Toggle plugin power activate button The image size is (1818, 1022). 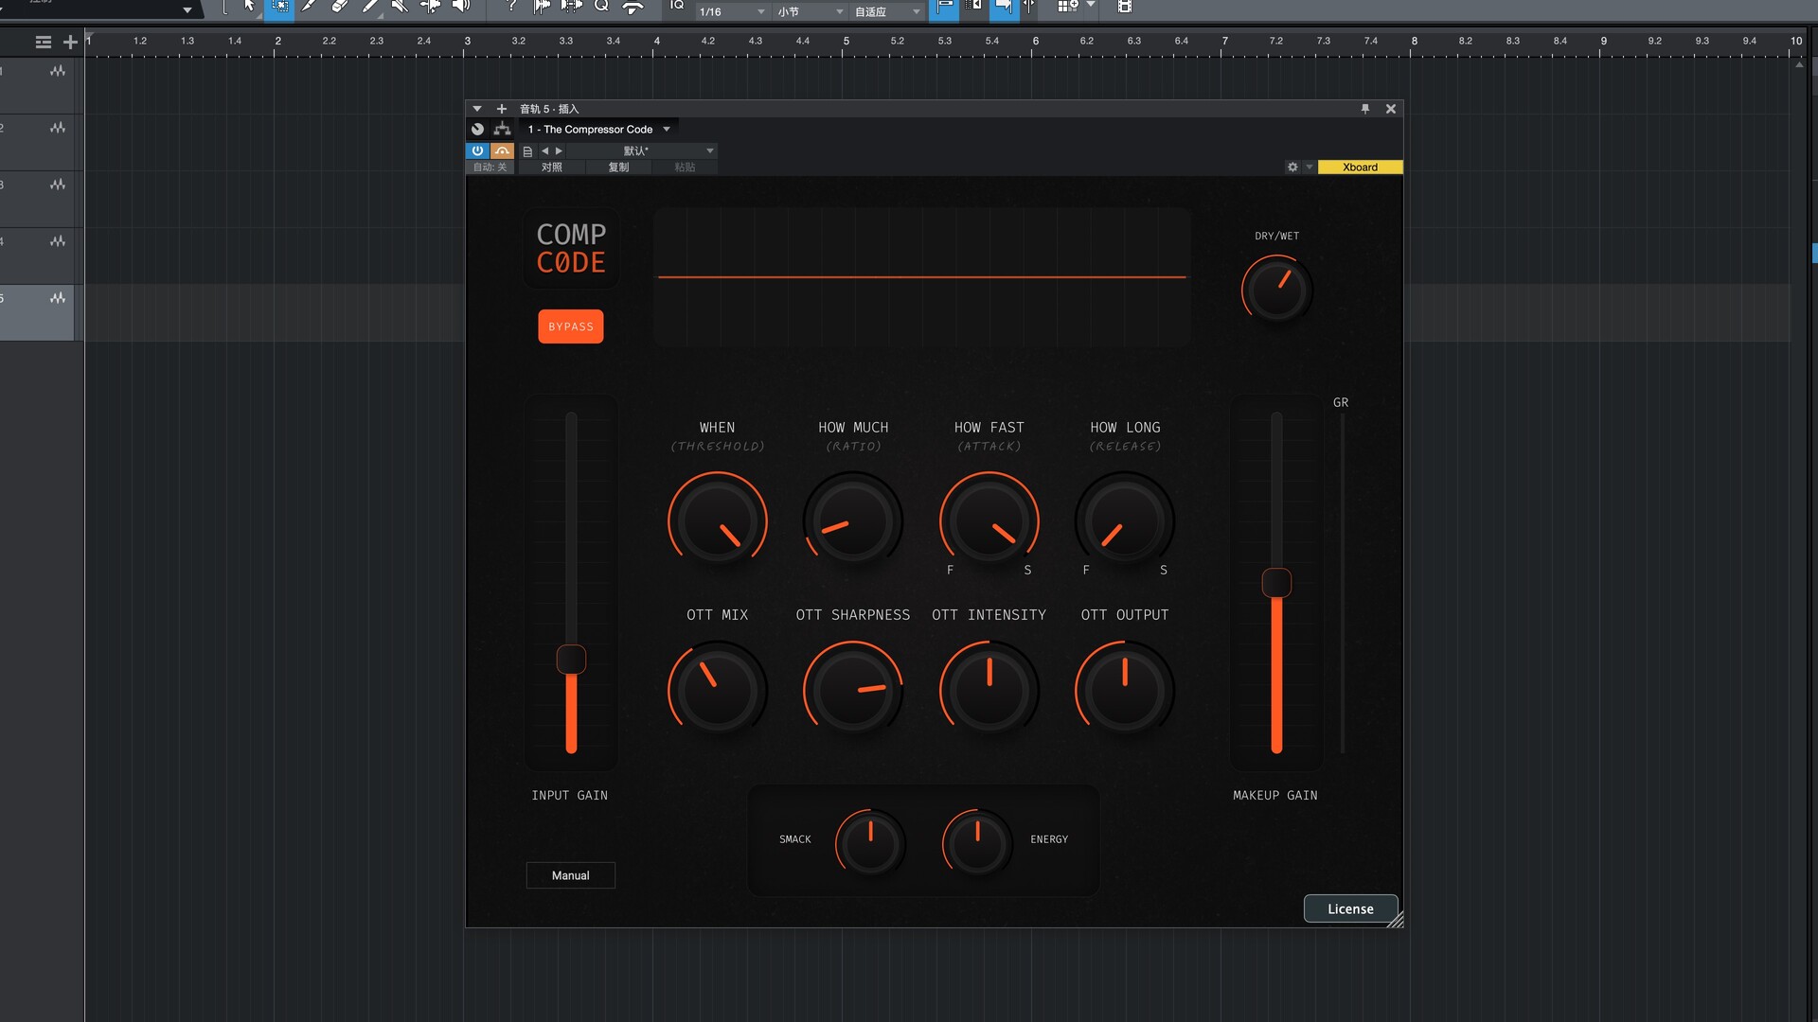477,151
